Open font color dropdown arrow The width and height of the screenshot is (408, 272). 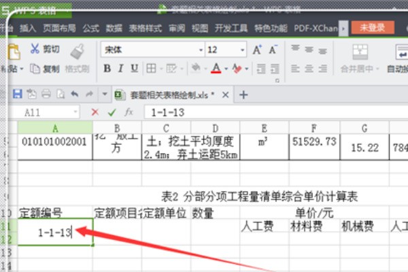point(226,69)
